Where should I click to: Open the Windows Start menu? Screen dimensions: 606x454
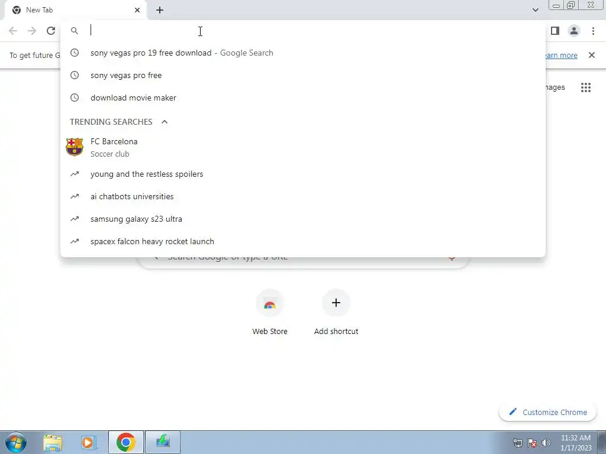16,442
